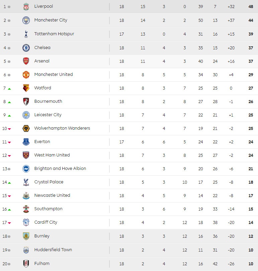
Task: Click the Watford club badge
Action: 26,88
